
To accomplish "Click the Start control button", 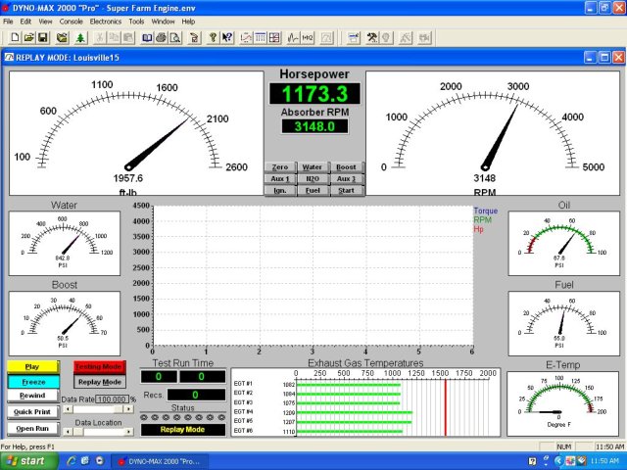I will tap(346, 190).
